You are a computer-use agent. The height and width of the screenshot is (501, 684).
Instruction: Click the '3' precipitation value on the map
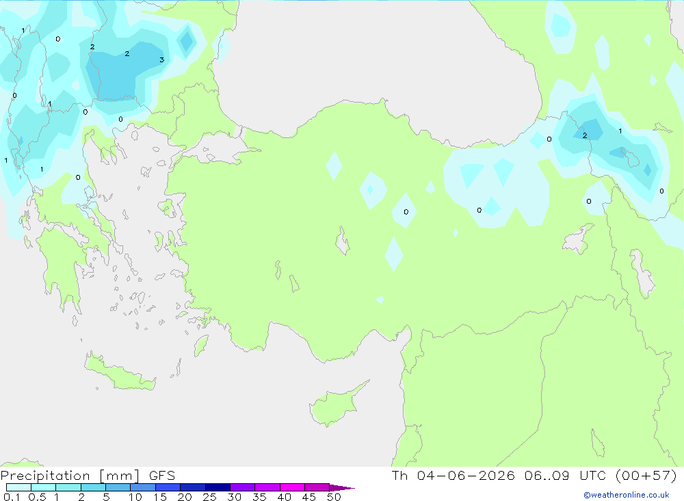[162, 59]
